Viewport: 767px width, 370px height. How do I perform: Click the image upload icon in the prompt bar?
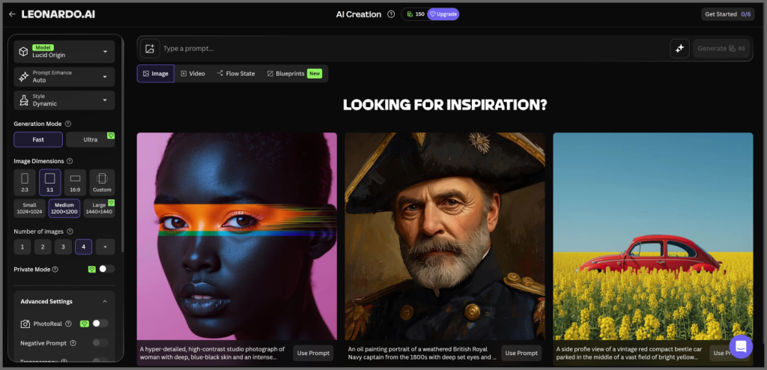(150, 49)
